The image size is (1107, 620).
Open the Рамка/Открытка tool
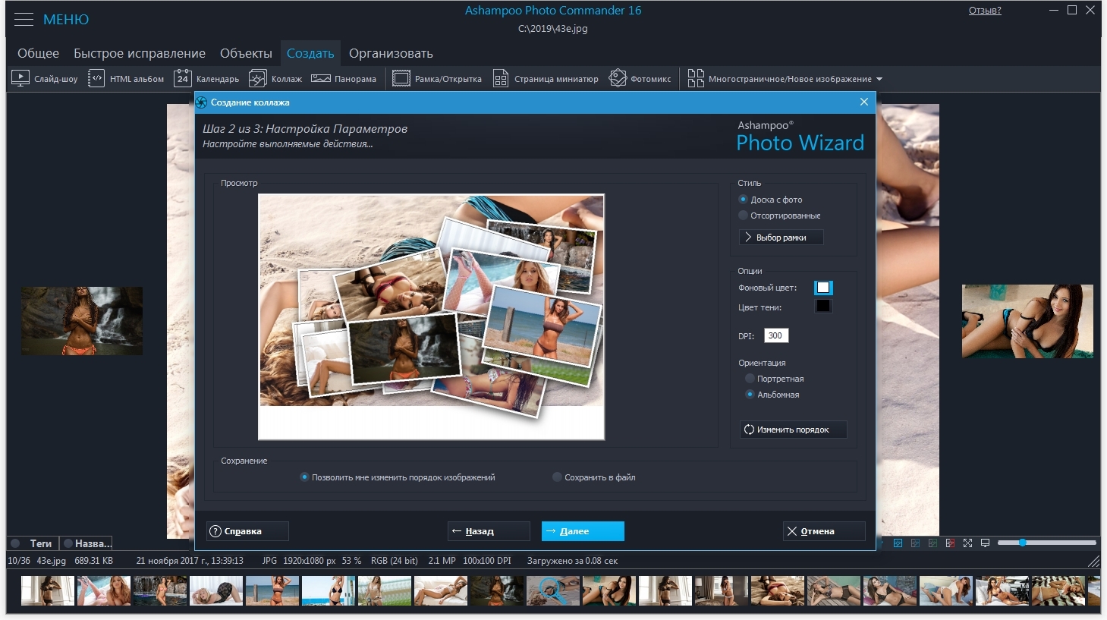437,78
